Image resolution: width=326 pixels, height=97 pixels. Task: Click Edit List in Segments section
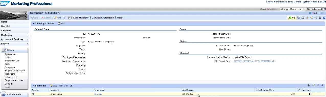coord(63,86)
